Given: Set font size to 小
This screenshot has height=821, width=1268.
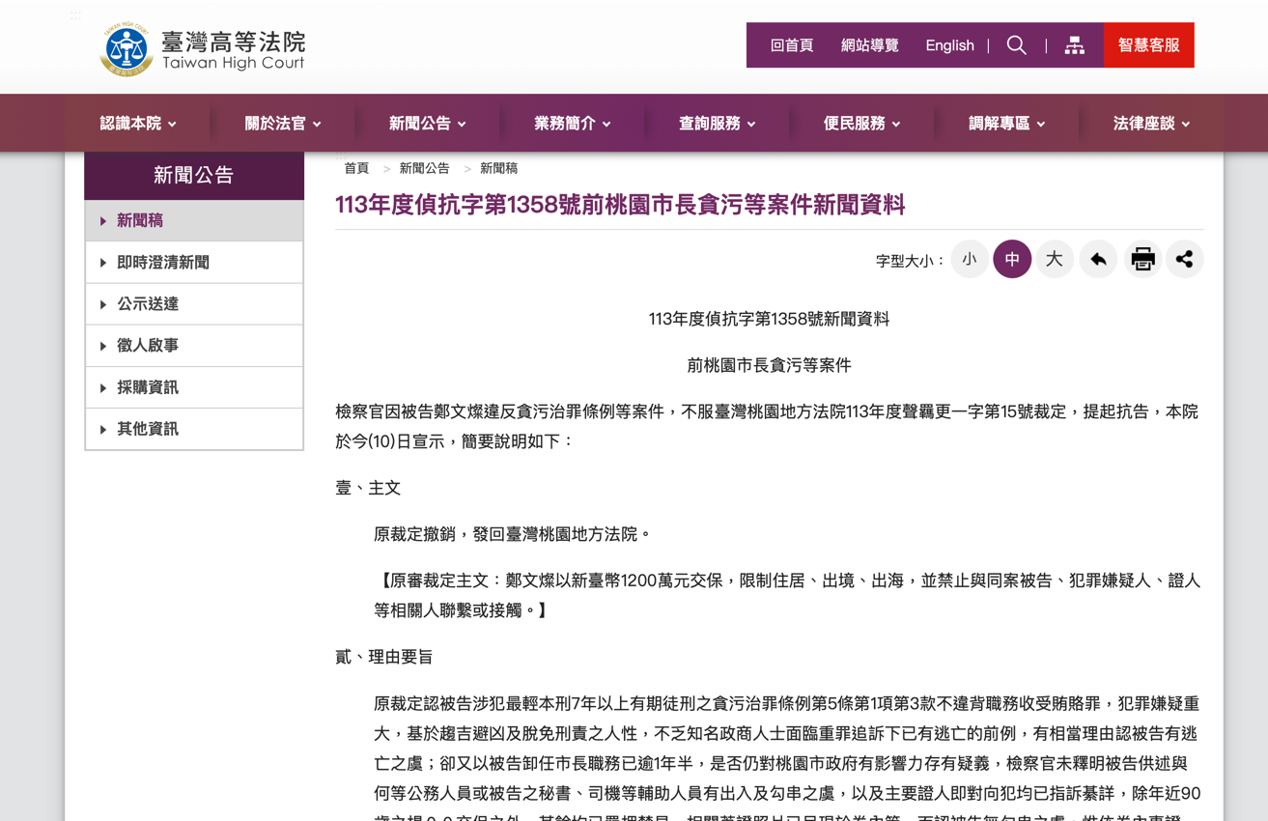Looking at the screenshot, I should click(x=970, y=259).
